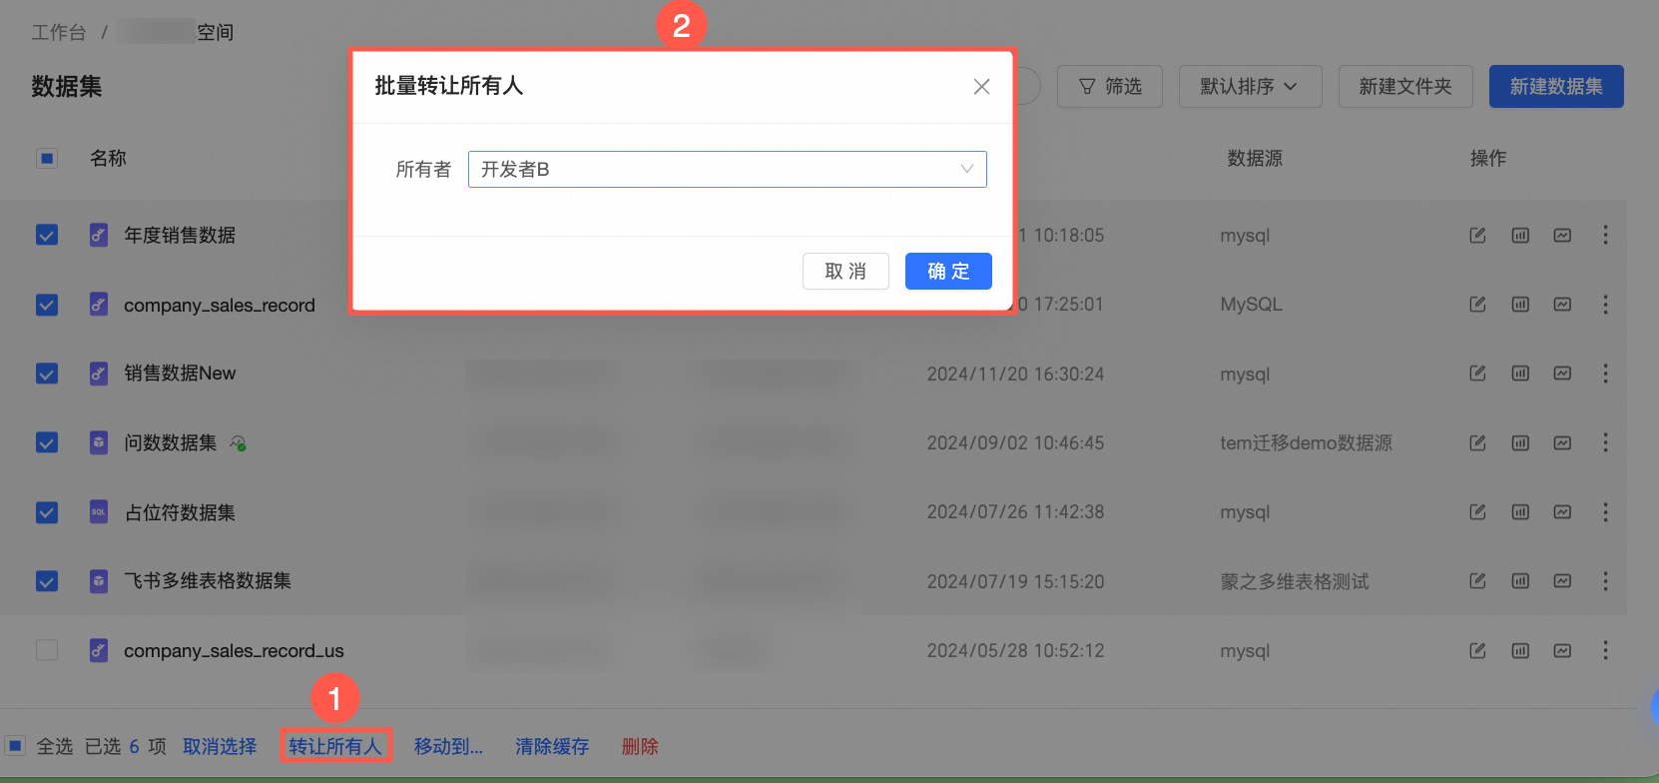This screenshot has height=783, width=1659.
Task: Click the chart icon for 占位符数据集
Action: [1562, 512]
